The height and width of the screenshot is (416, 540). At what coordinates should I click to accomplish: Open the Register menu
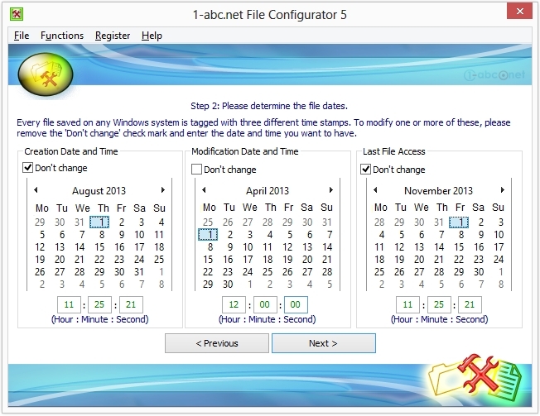click(113, 36)
